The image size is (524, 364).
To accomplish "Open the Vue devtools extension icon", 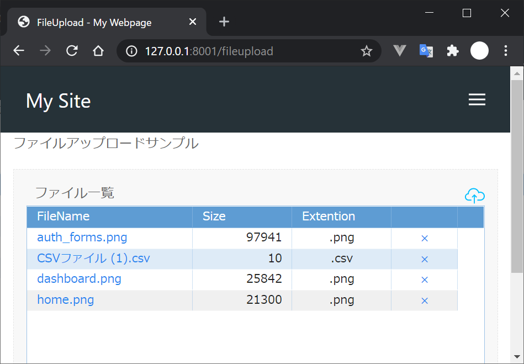I will [400, 51].
